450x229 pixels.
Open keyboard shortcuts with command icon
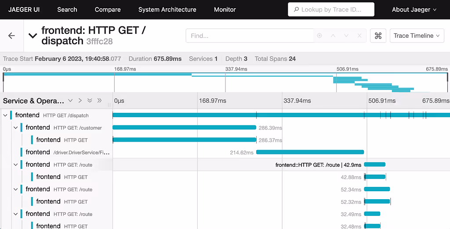(378, 36)
